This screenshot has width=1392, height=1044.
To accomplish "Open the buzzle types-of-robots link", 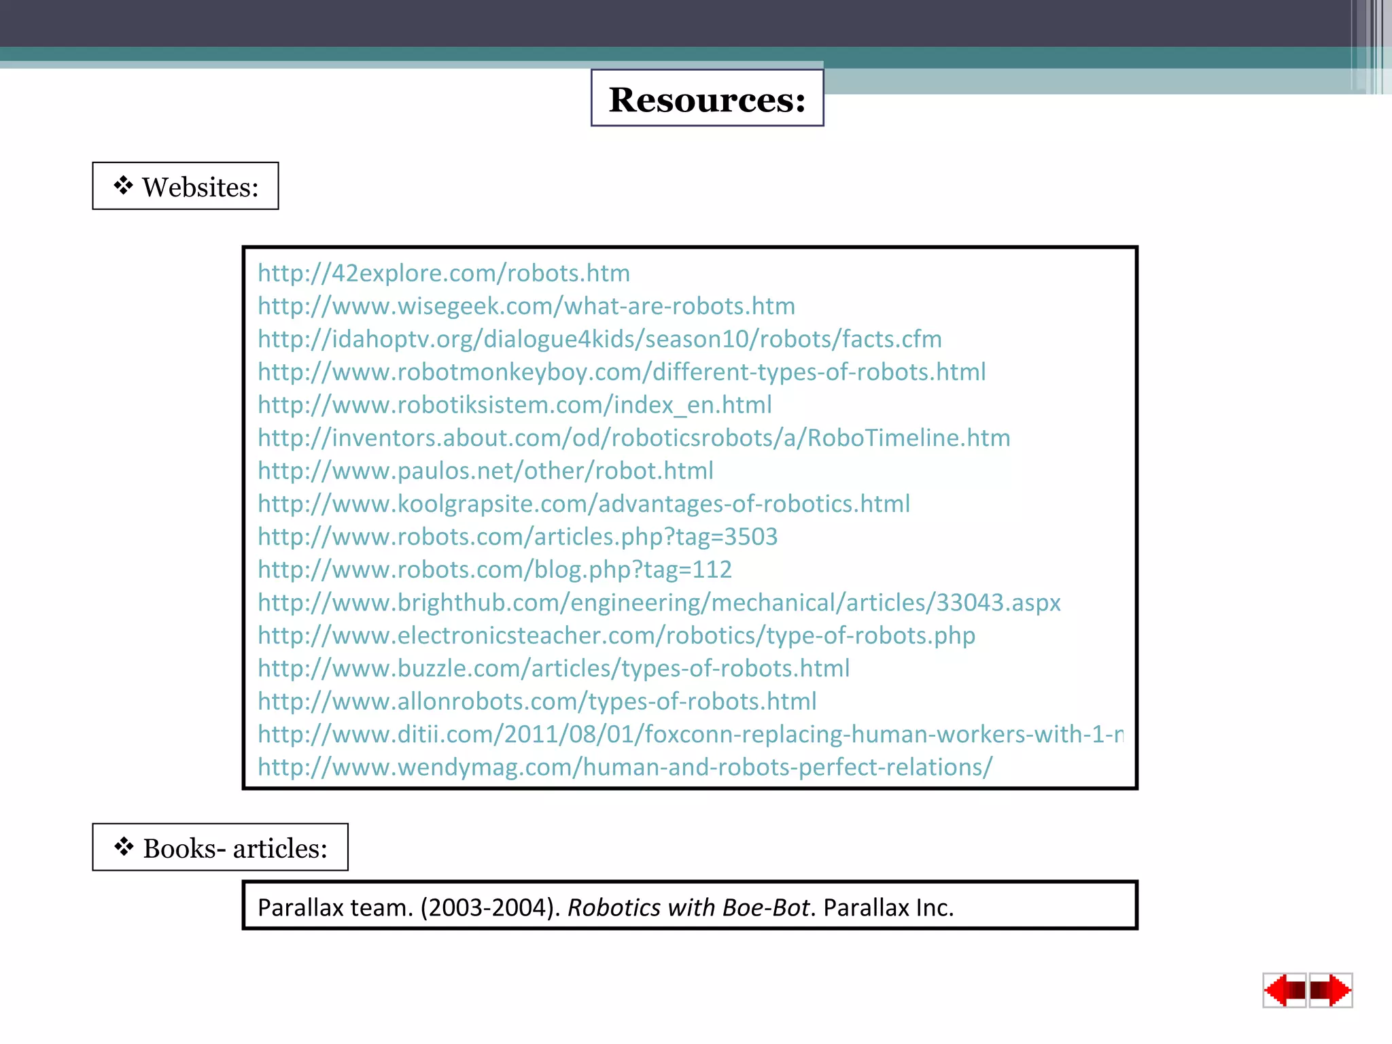I will tap(553, 669).
